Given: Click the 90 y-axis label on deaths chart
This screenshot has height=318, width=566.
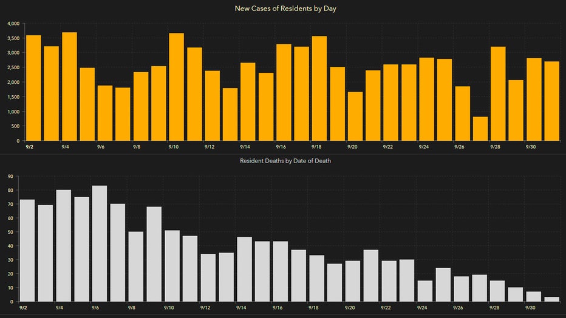Looking at the screenshot, I should [10, 177].
